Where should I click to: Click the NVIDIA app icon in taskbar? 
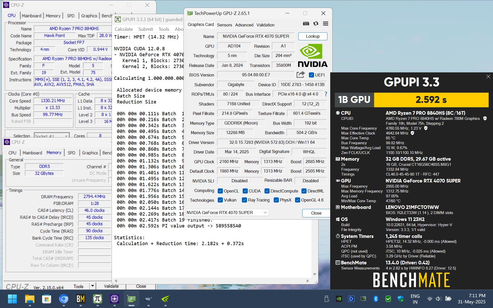[165, 299]
